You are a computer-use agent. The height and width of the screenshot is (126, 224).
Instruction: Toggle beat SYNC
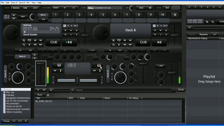coord(92,50)
